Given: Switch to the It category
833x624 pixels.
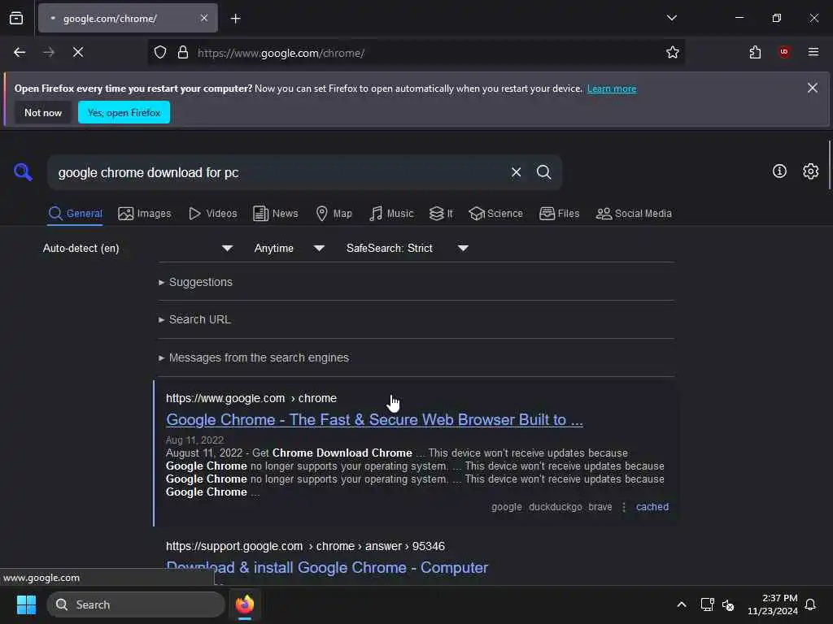Looking at the screenshot, I should pos(441,214).
